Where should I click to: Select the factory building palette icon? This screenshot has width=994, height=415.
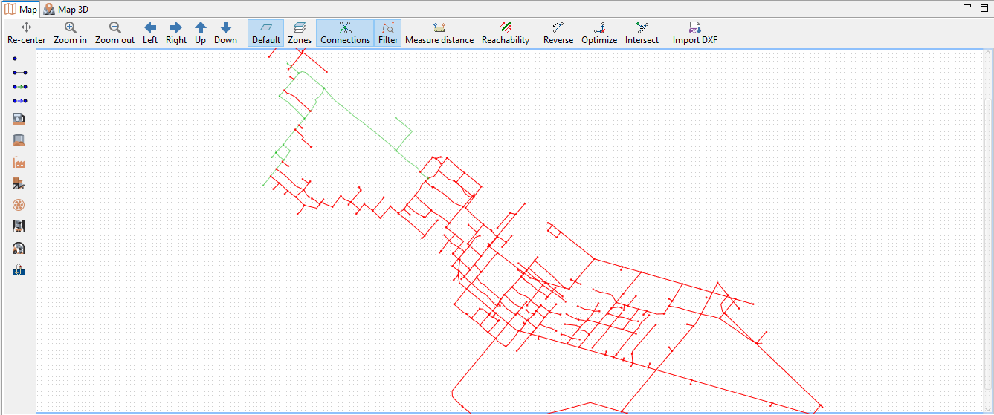(x=19, y=162)
